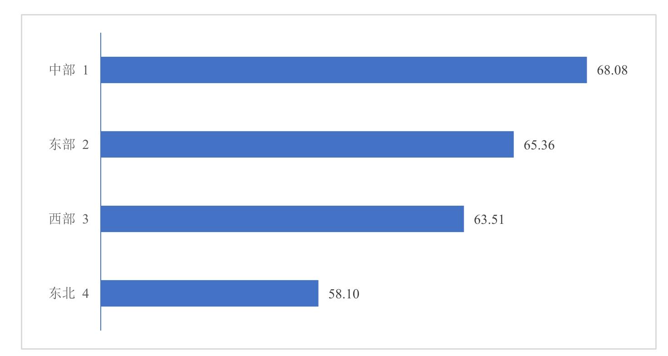The width and height of the screenshot is (668, 356).
Task: Click the 西部 3 axis label
Action: (x=69, y=219)
